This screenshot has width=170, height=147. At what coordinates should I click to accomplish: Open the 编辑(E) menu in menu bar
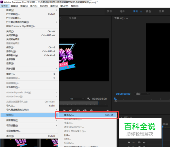pyautogui.click(x=14, y=6)
